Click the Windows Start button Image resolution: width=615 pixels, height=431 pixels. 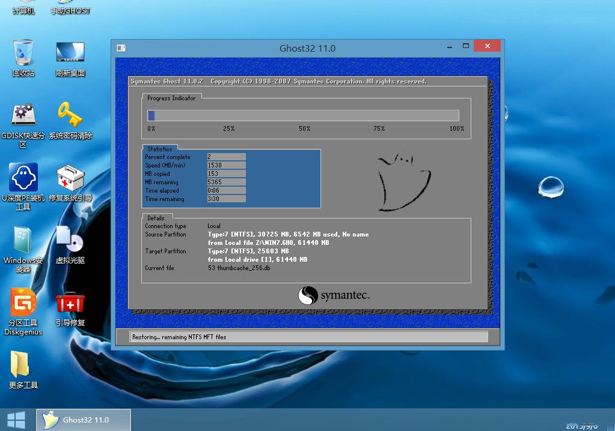point(16,420)
